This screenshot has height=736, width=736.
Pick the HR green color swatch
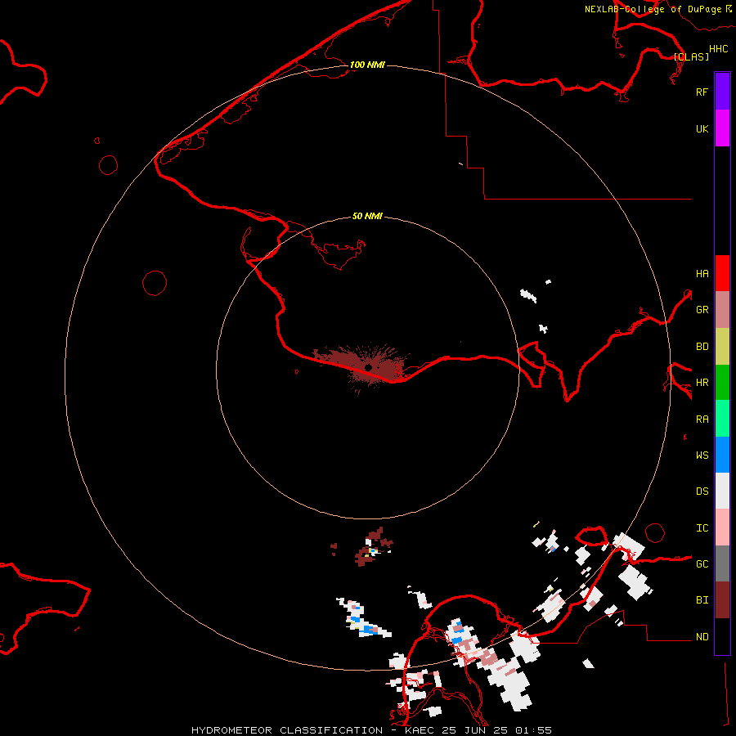click(x=722, y=383)
